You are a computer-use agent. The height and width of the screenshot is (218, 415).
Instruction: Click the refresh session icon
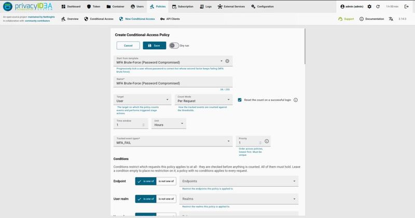[378, 7]
